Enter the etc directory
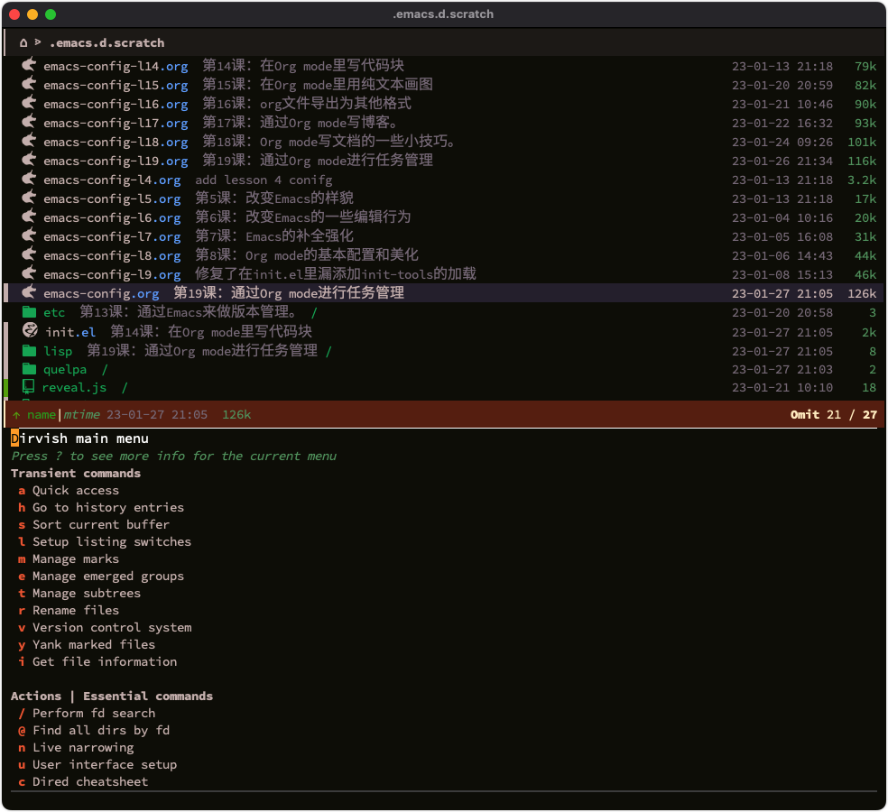The height and width of the screenshot is (812, 888). (x=54, y=312)
